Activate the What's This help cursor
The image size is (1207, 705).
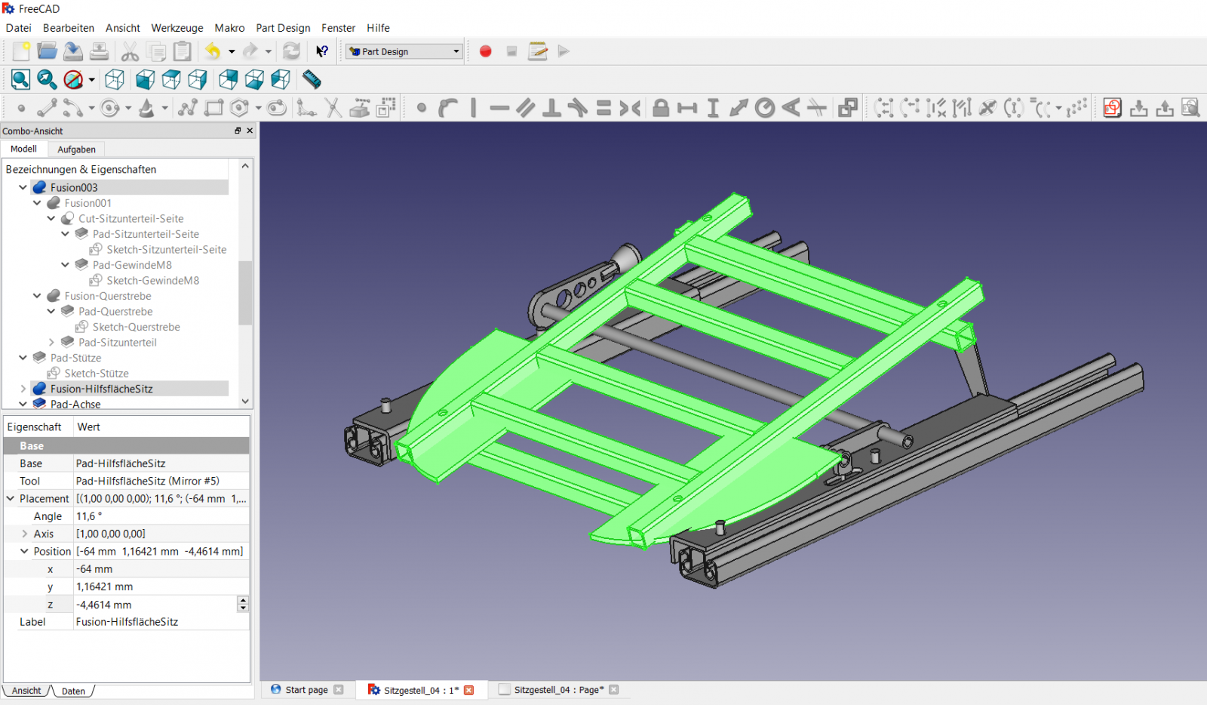point(322,51)
